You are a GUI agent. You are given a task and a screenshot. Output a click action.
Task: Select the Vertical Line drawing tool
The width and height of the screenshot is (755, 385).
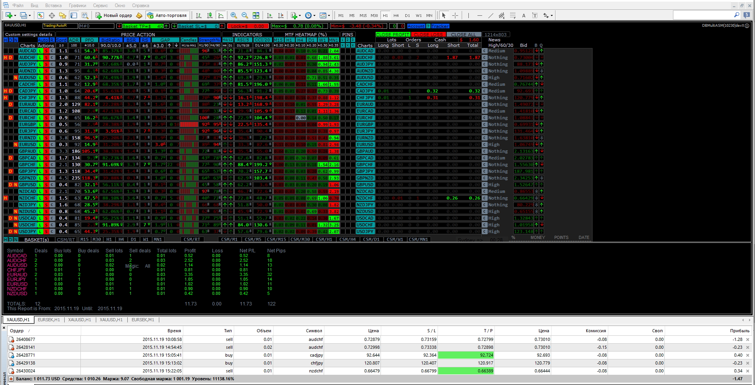tap(468, 15)
